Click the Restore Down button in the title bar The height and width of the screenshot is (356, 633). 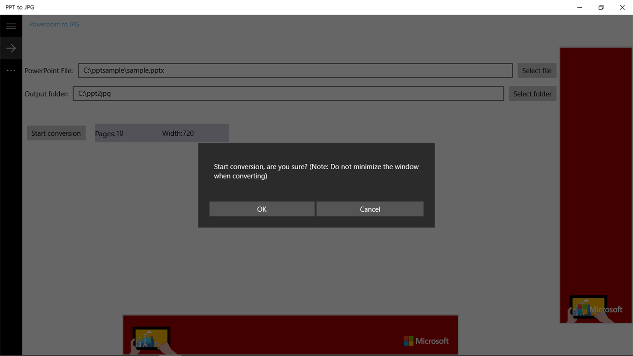[600, 7]
